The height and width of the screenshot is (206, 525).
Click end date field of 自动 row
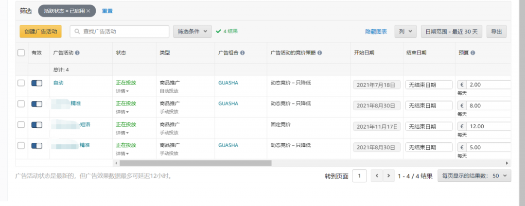tap(429, 85)
